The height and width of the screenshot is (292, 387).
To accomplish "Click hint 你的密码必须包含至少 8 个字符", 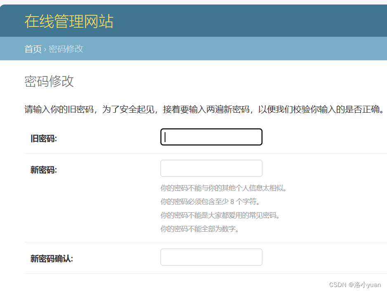I will (210, 202).
